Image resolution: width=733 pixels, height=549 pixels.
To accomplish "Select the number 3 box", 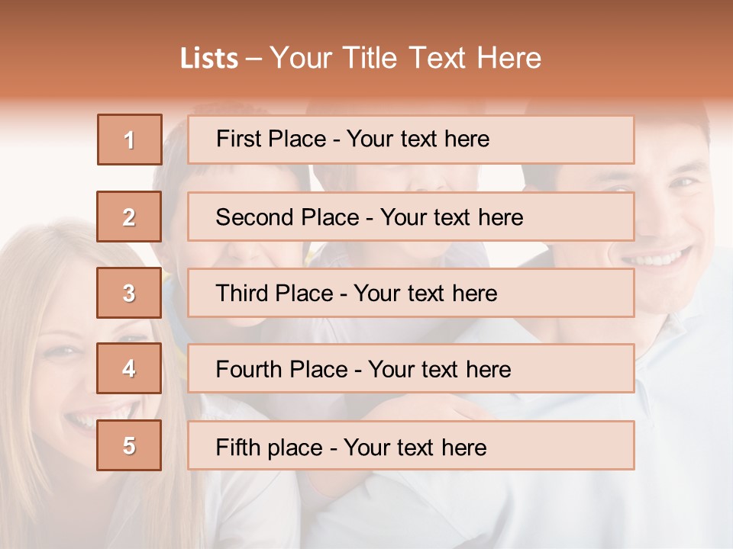I will (x=129, y=293).
